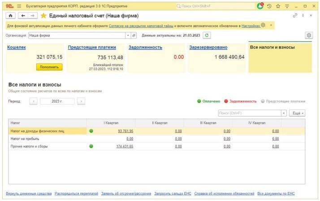Open the notifications bell icon

(260, 6)
